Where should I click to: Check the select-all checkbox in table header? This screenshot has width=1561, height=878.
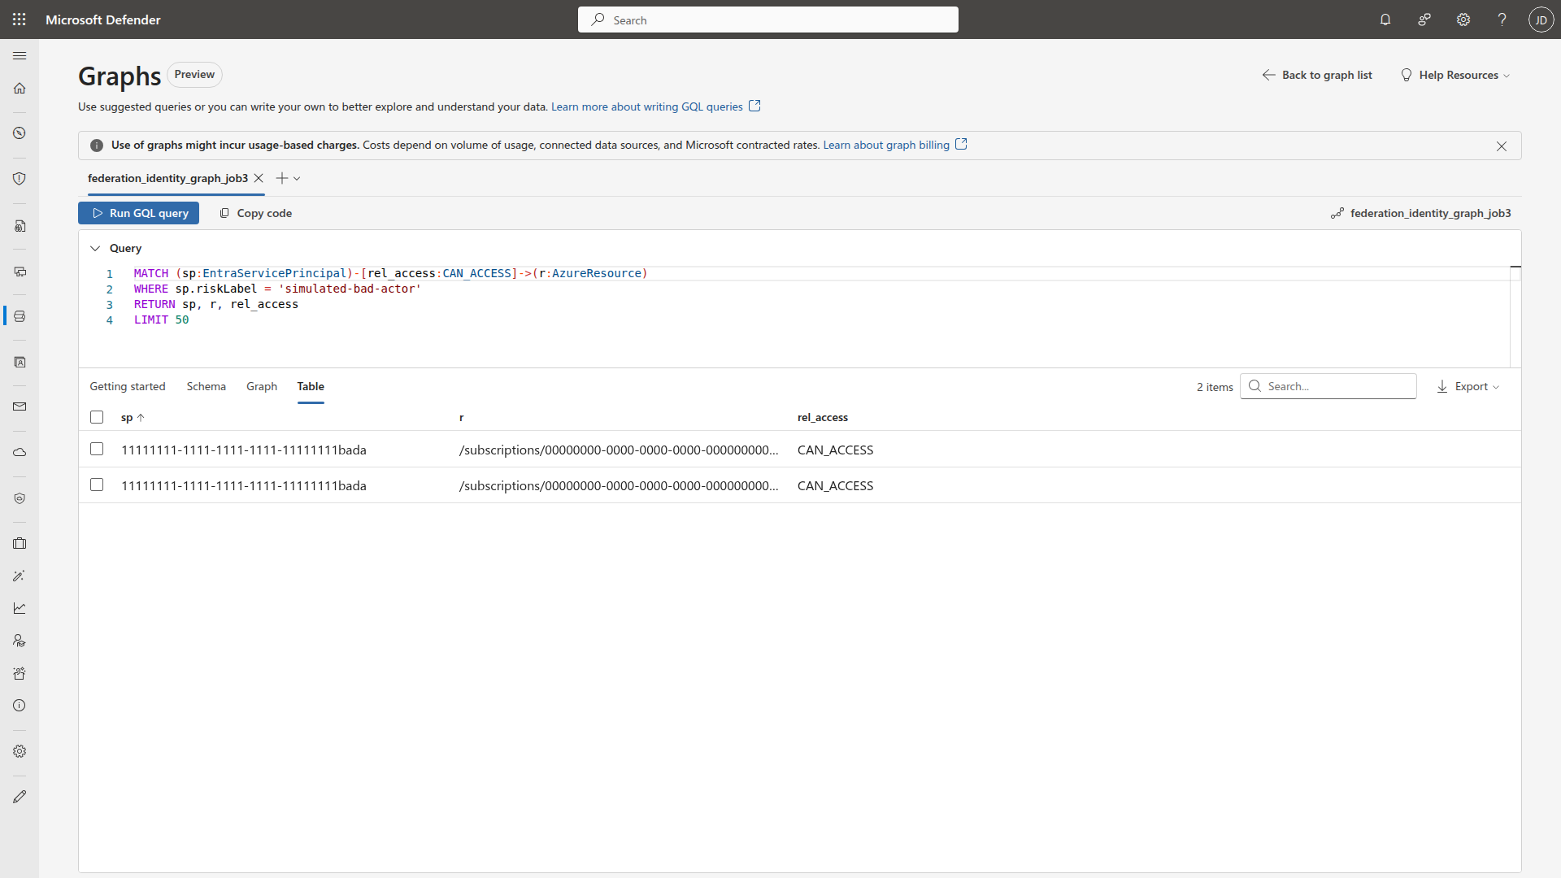pos(97,417)
